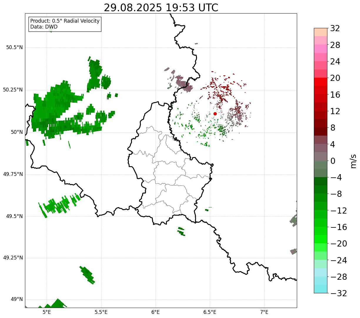Click the green echo patch near 49.15°N 5.4°E
360x318 pixels.
(x=87, y=275)
